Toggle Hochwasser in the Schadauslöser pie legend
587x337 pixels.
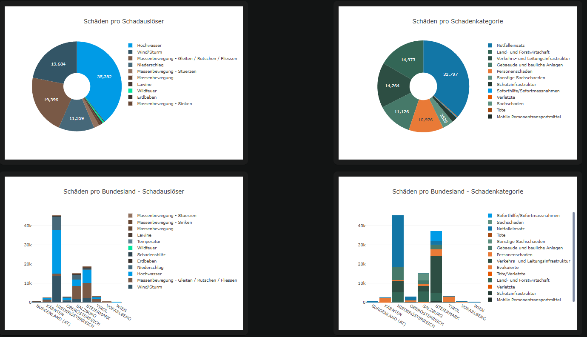(149, 46)
